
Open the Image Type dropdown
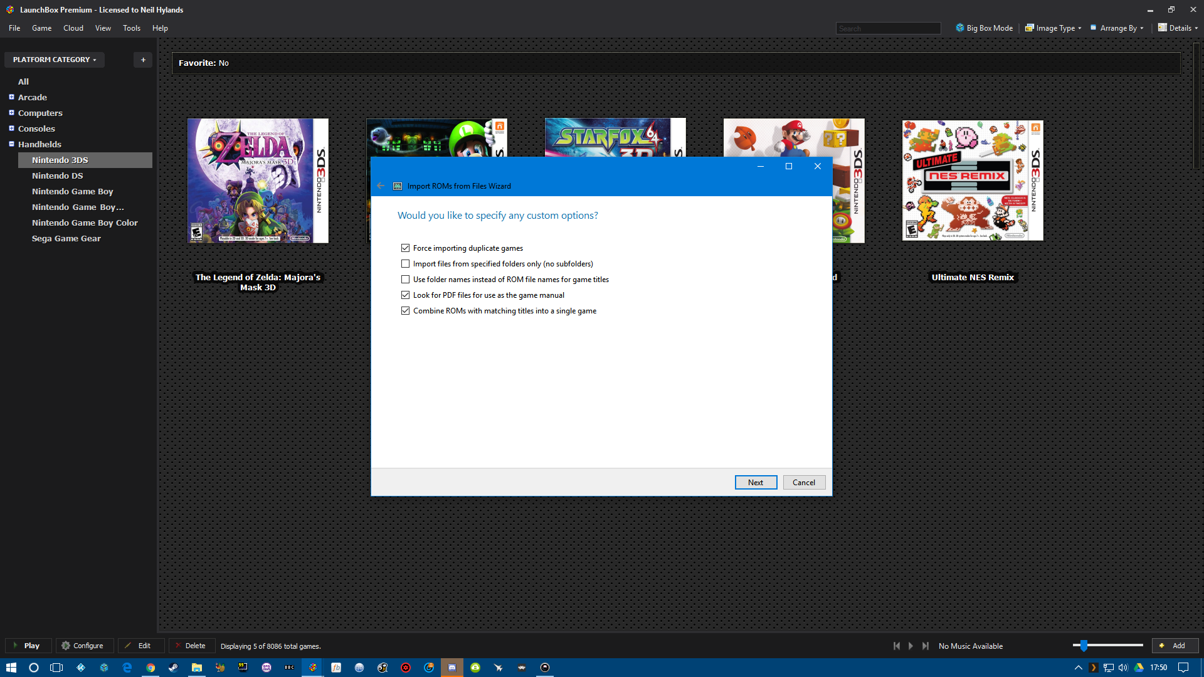pos(1053,28)
